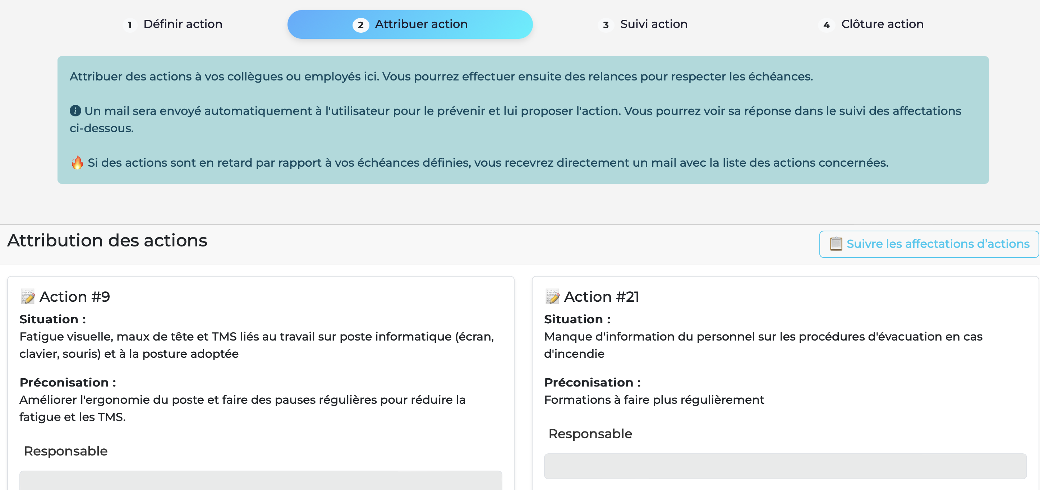Open the Responsable field for Action #9
The image size is (1040, 490).
coord(261,480)
